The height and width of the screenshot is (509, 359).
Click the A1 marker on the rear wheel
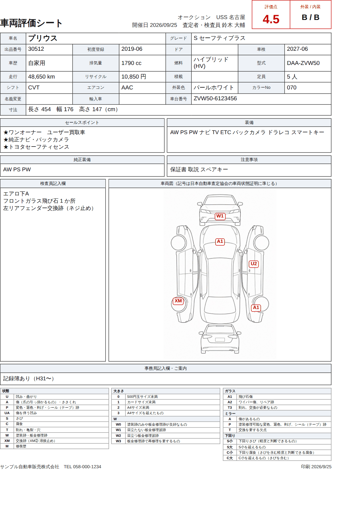[x=256, y=308]
